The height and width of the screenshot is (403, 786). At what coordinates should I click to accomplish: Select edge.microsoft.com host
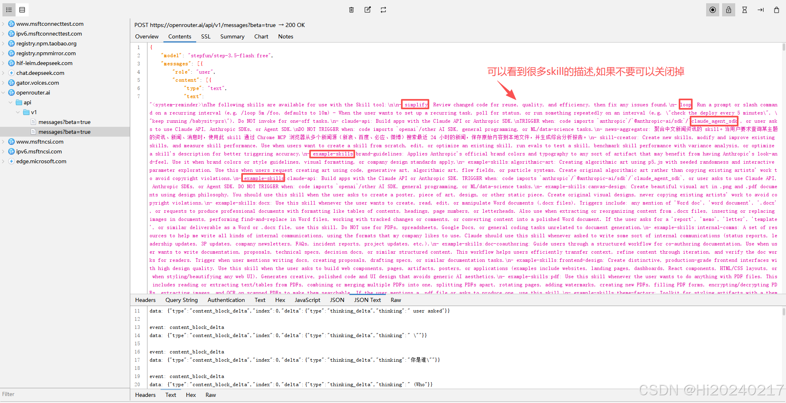coord(41,161)
